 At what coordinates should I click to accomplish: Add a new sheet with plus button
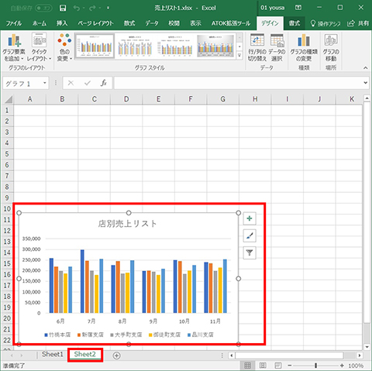tap(116, 356)
